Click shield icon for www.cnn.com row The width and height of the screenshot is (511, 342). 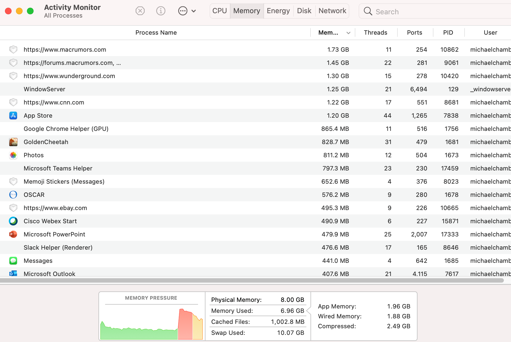coord(13,102)
